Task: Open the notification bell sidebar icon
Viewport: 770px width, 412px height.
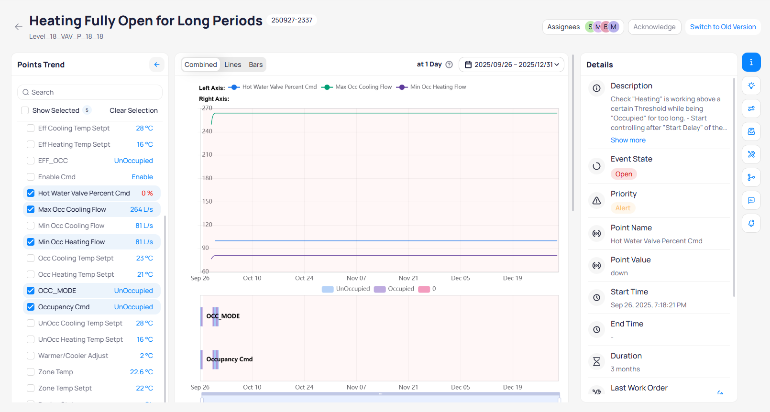Action: click(x=751, y=223)
